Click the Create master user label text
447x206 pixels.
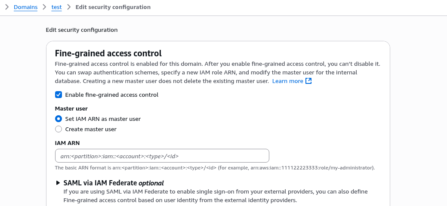(91, 129)
